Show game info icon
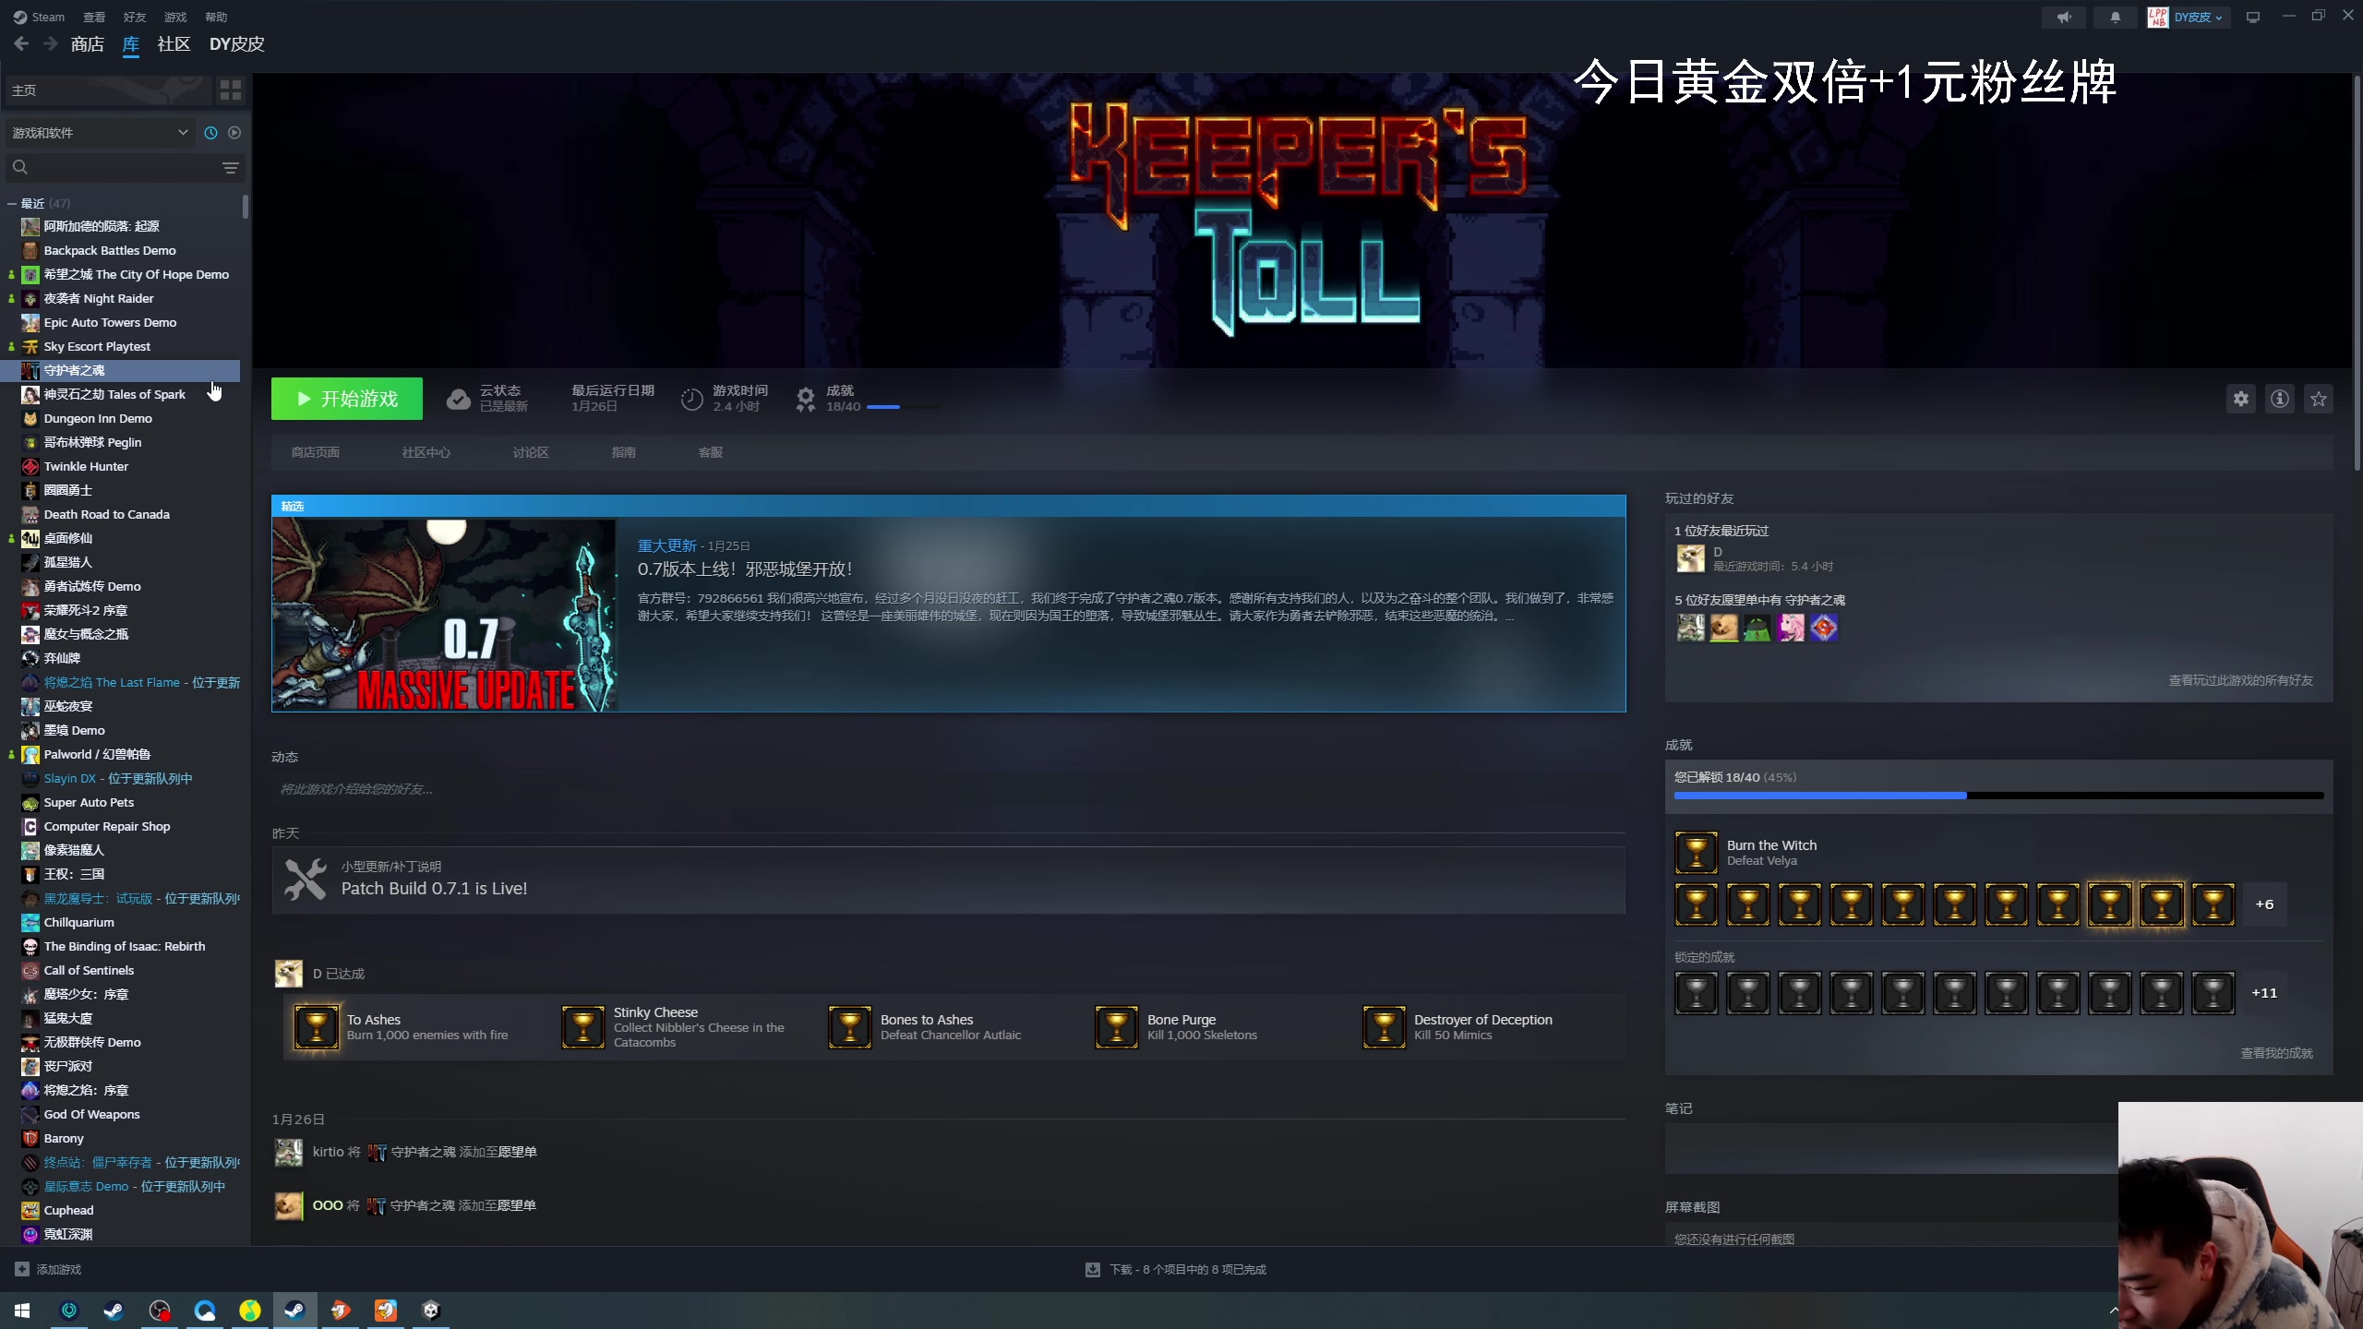 click(2280, 399)
